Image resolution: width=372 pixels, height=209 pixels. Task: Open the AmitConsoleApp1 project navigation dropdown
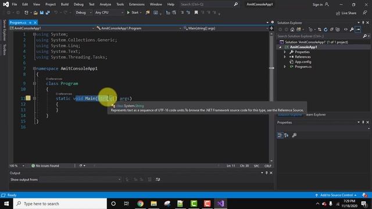point(52,28)
